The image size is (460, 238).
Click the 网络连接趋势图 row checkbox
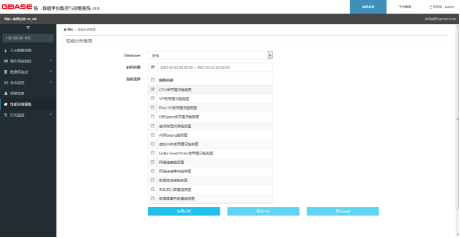pos(153,162)
